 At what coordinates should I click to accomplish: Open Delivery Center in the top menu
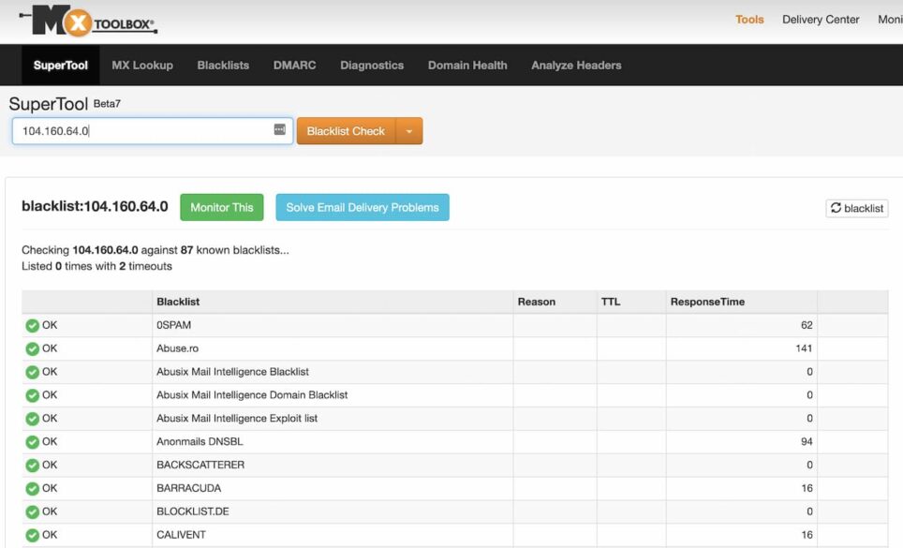821,20
